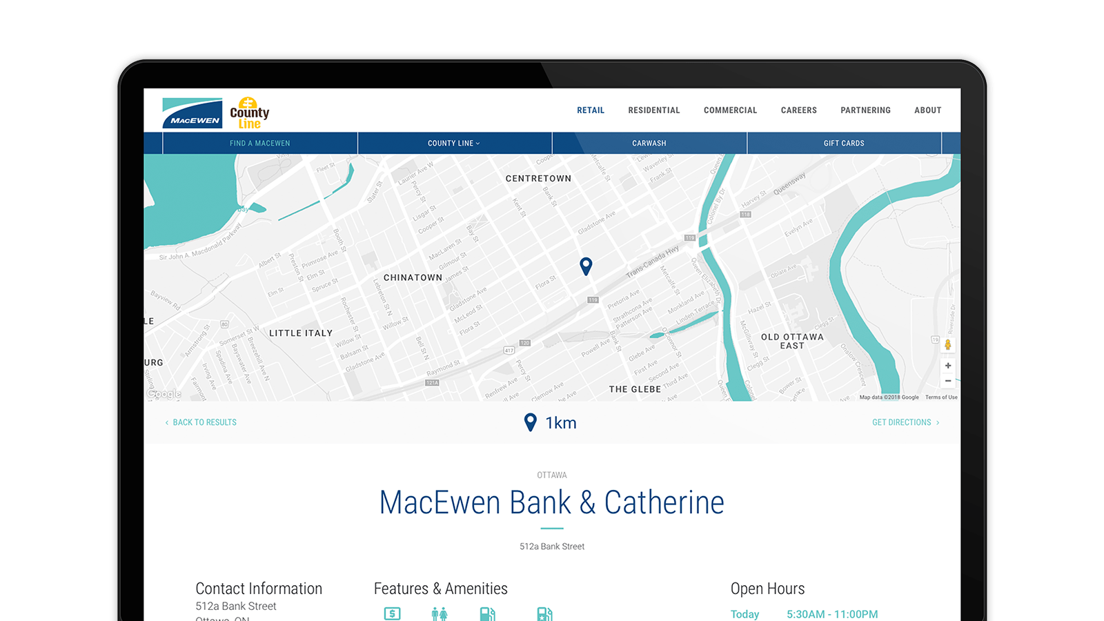Open the Retail menu item

(x=591, y=110)
